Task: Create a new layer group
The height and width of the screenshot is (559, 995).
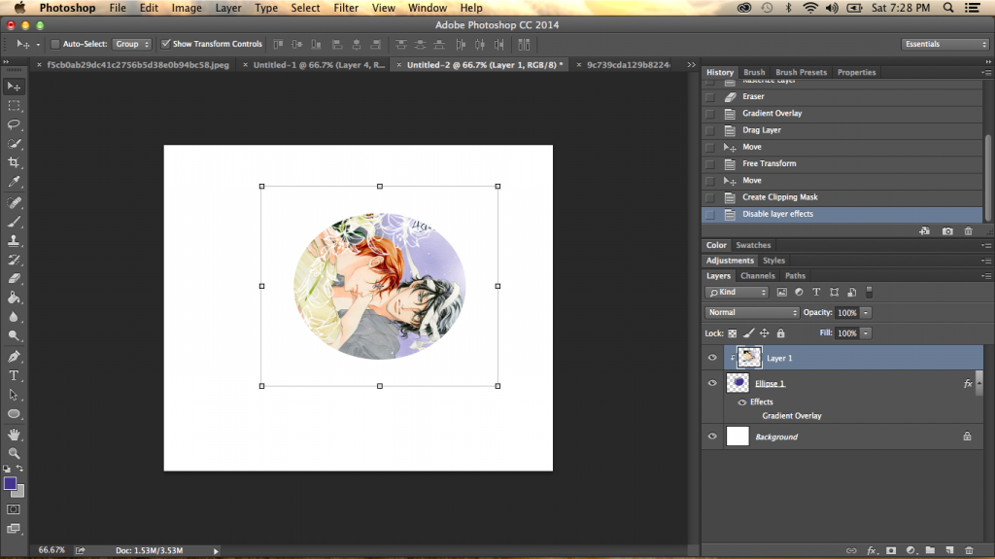Action: coord(930,550)
